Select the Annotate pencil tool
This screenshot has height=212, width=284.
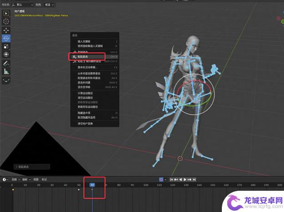click(6, 63)
